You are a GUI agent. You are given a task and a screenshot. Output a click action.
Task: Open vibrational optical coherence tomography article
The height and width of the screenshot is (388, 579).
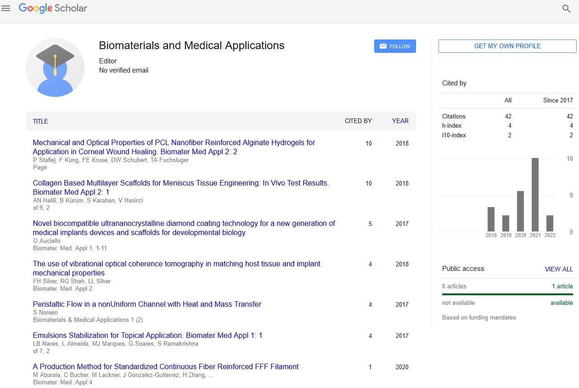point(177,268)
